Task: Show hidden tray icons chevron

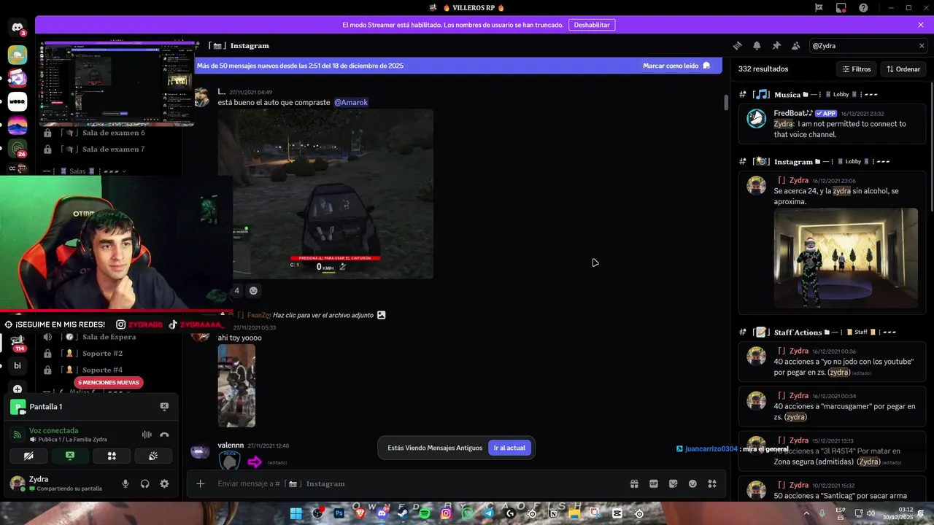Action: (x=806, y=513)
